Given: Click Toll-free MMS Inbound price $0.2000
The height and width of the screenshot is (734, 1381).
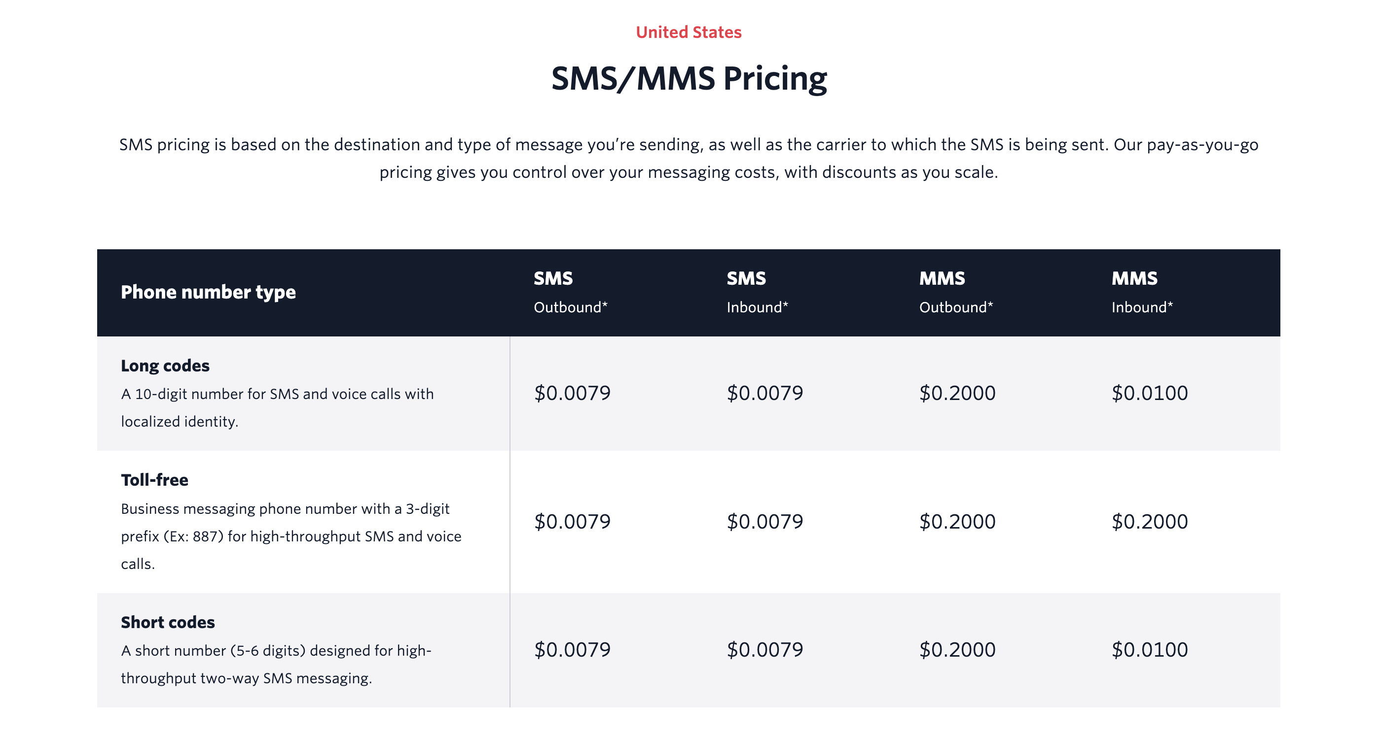Looking at the screenshot, I should [x=1149, y=522].
